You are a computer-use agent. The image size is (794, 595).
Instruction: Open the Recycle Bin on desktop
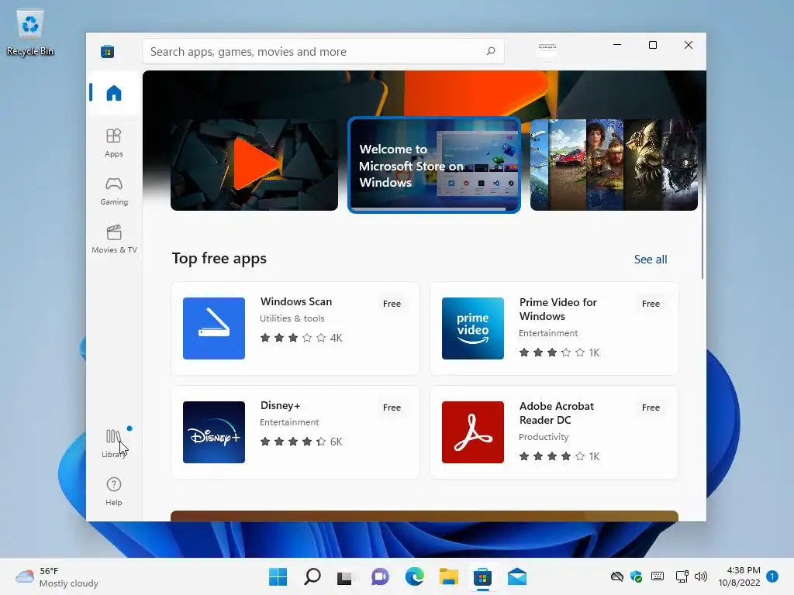pyautogui.click(x=30, y=33)
